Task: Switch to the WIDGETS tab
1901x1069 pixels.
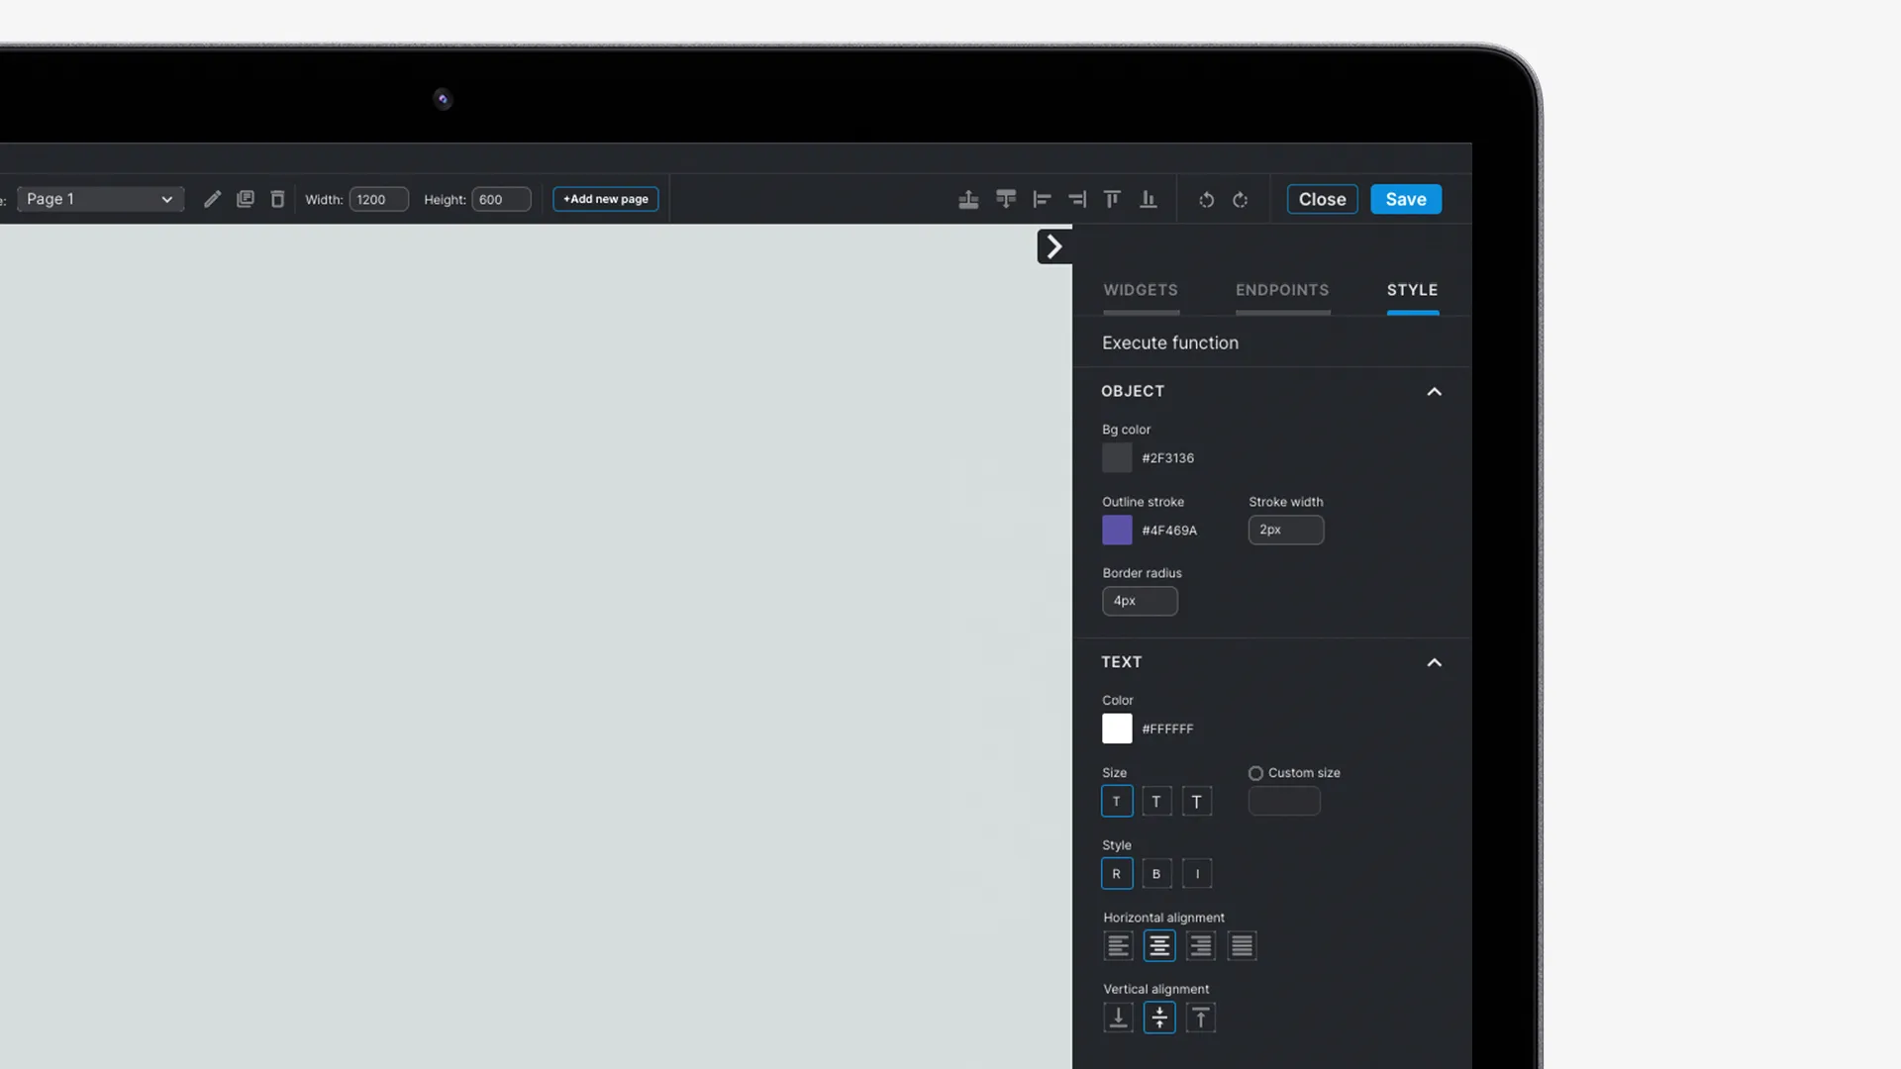Action: click(x=1141, y=290)
